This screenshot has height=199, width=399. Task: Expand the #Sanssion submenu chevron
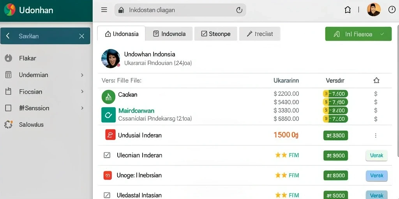82,108
